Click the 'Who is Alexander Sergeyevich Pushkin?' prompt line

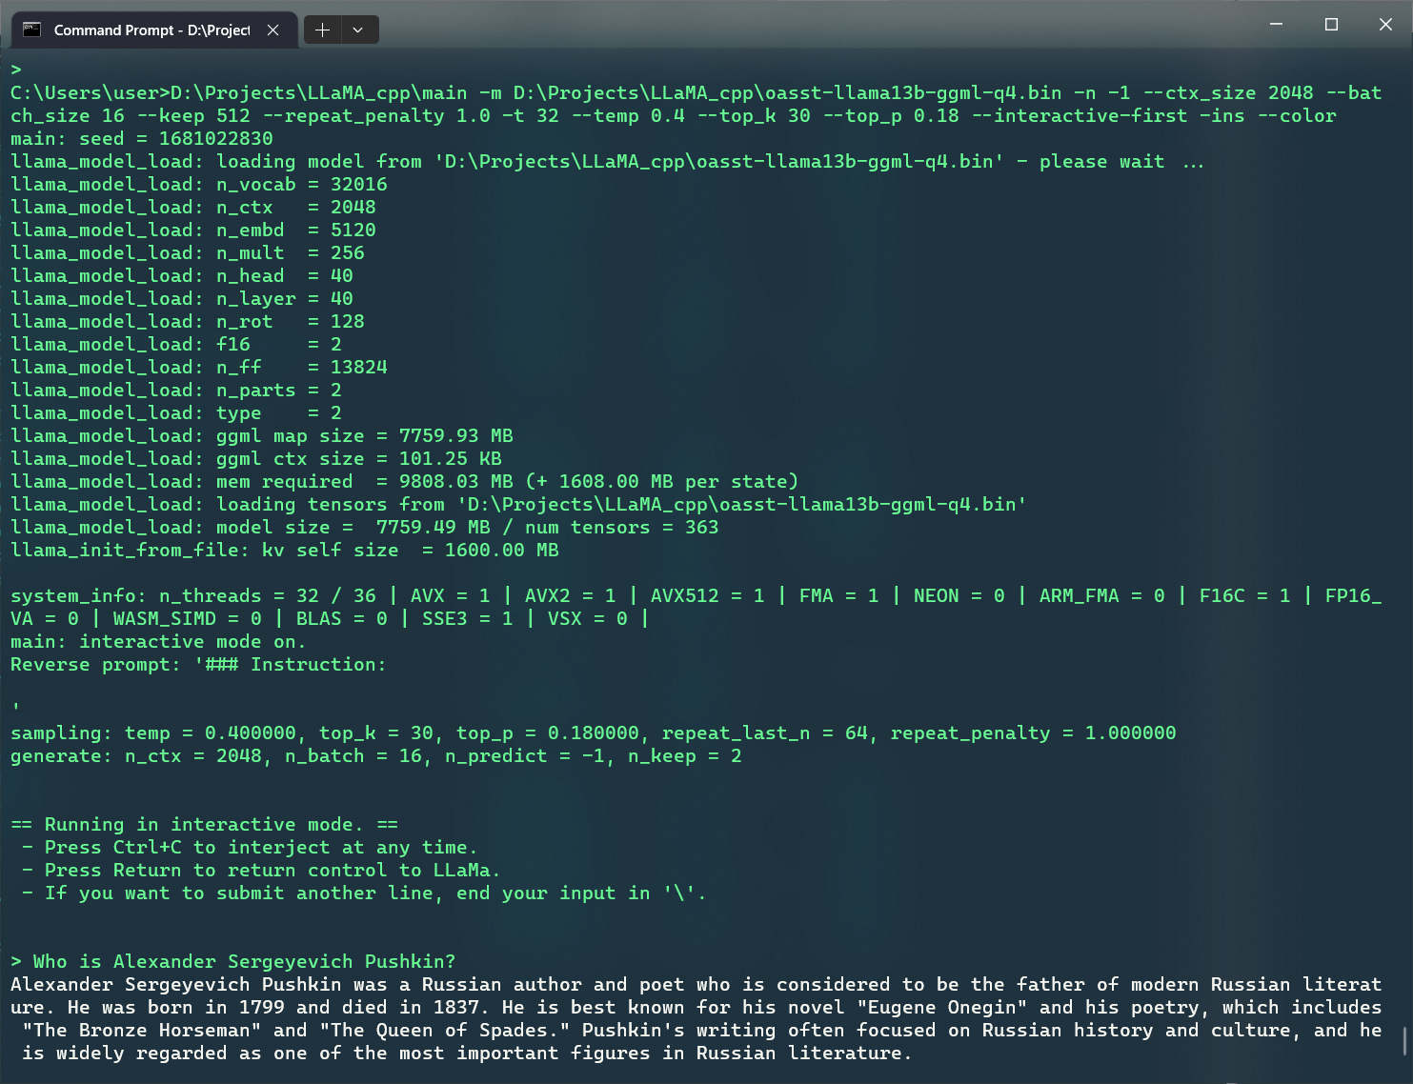pos(233,961)
